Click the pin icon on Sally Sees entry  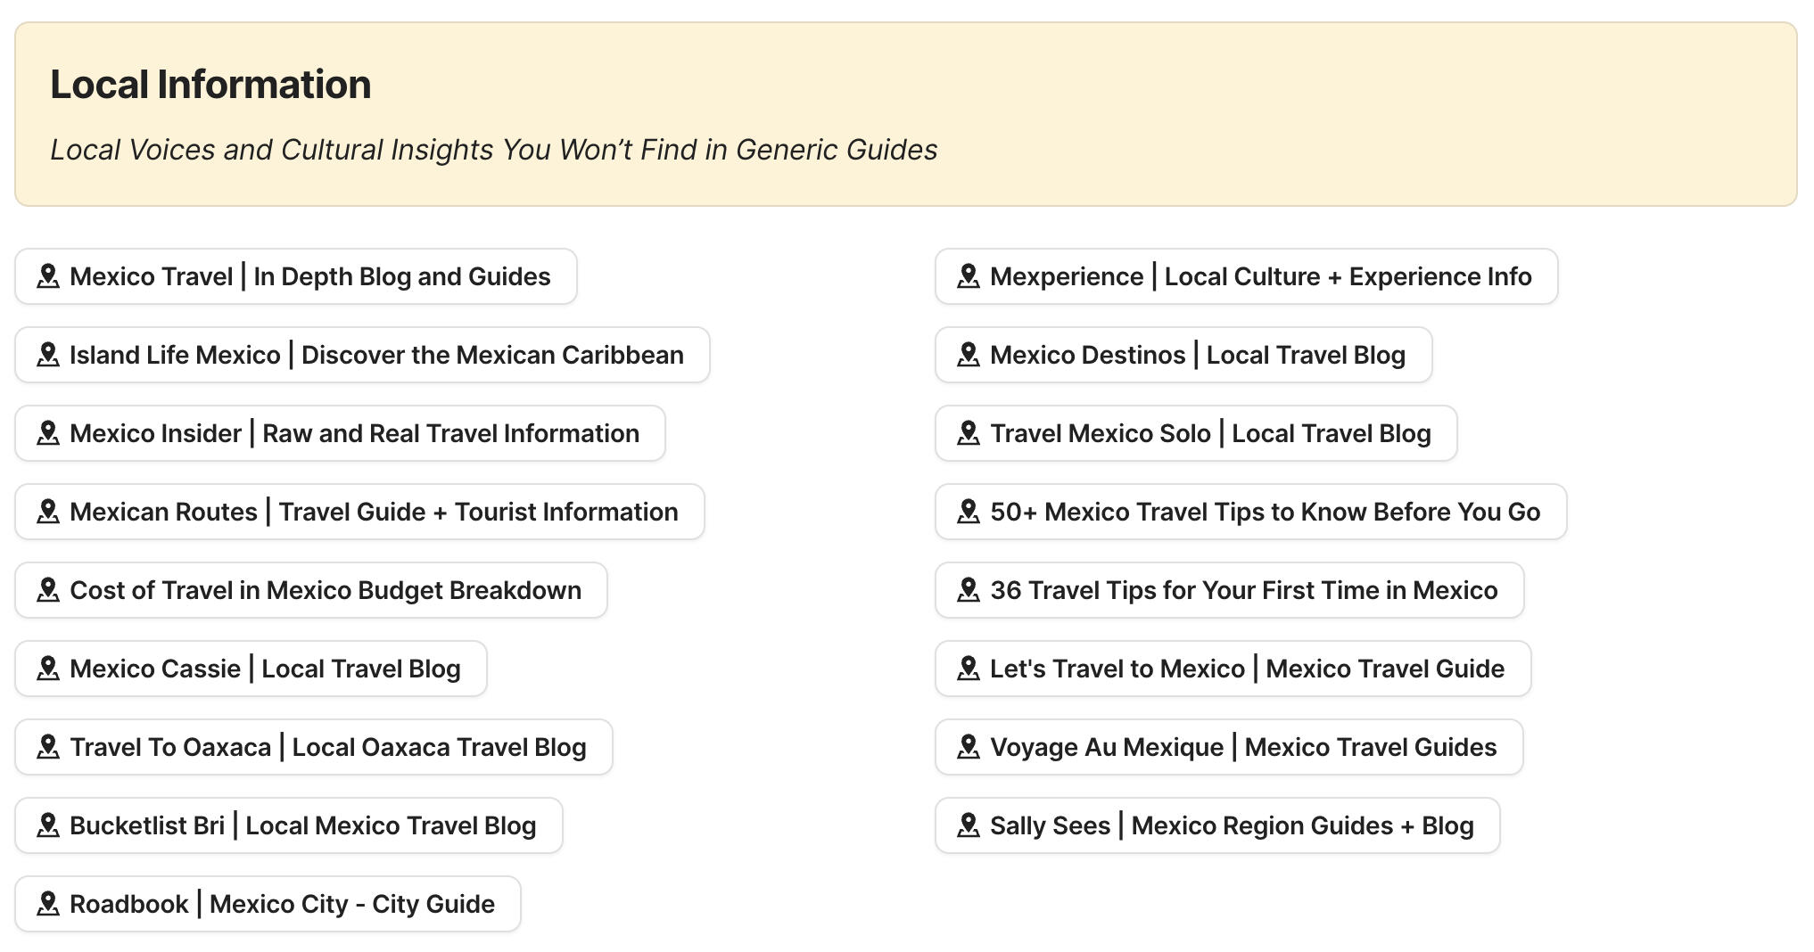coord(969,825)
